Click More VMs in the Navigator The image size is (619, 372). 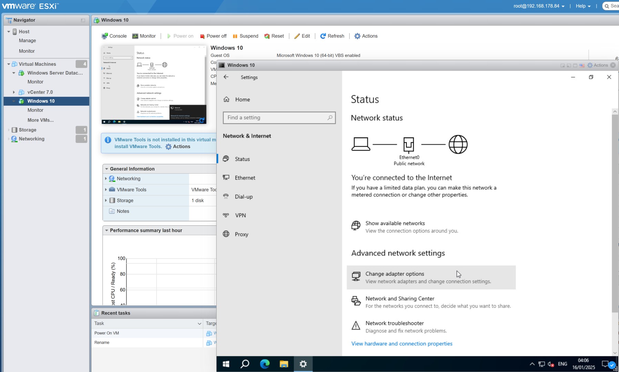pos(41,120)
